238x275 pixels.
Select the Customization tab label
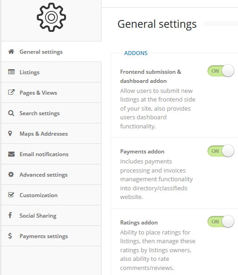39,195
